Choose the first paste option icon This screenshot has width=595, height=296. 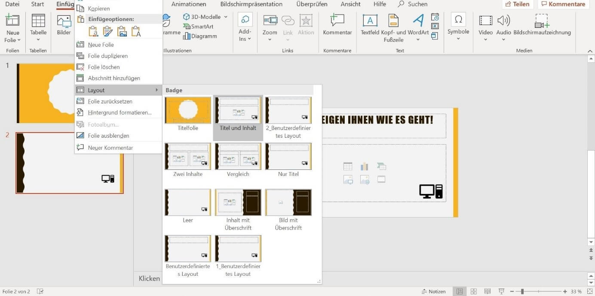click(93, 31)
